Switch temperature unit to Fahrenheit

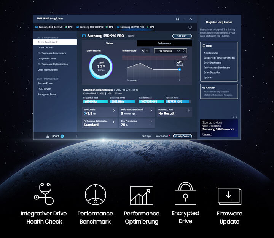click(x=148, y=51)
